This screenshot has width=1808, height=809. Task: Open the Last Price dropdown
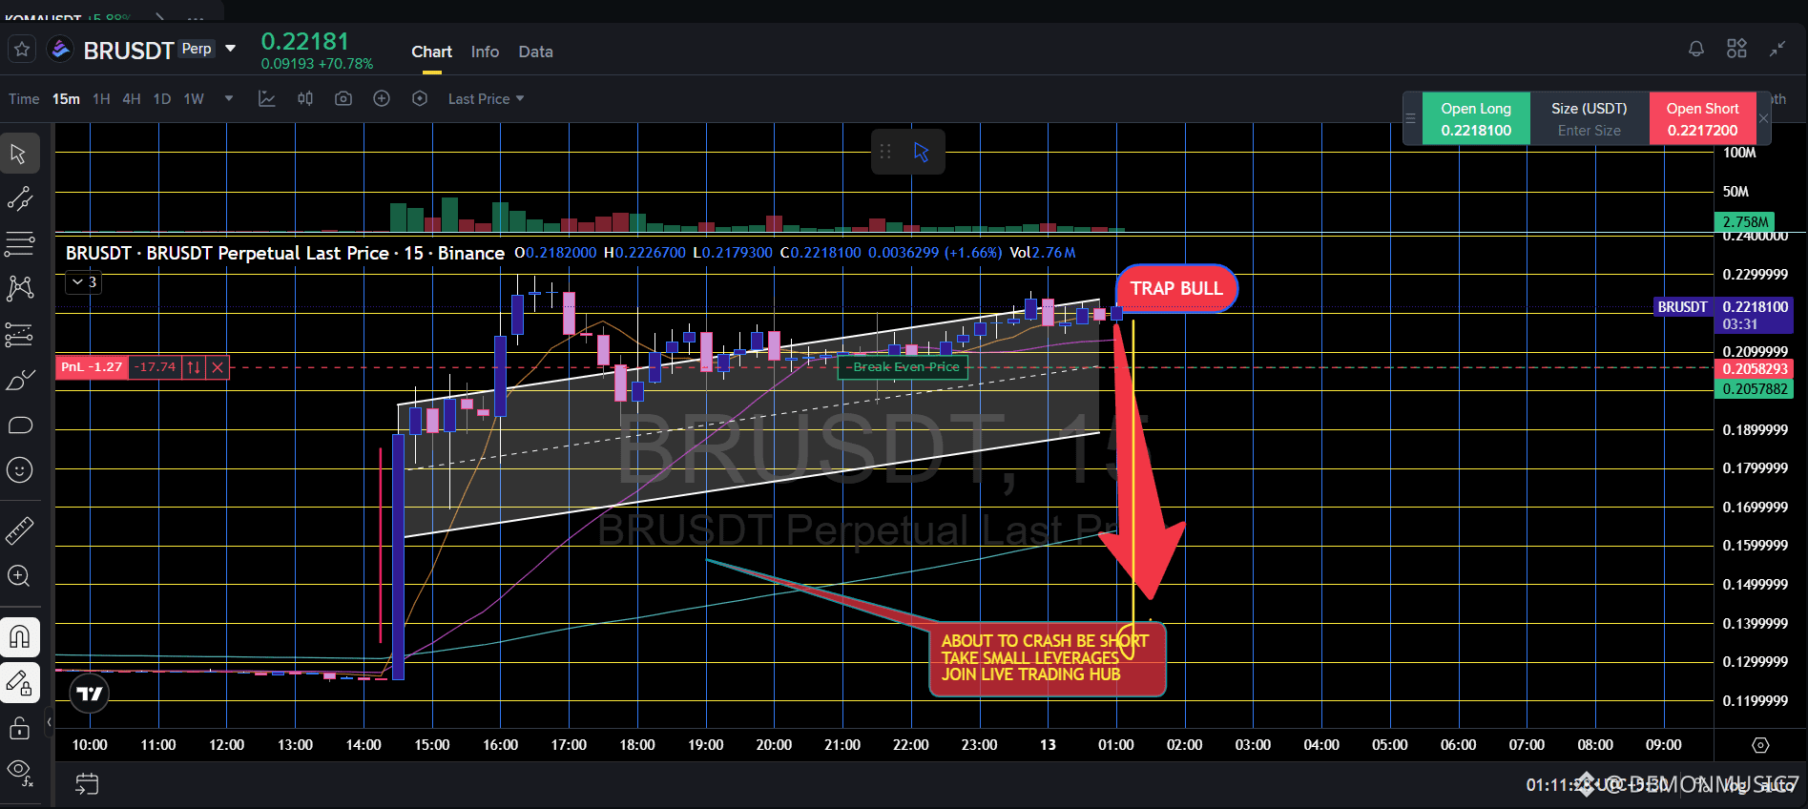(x=487, y=99)
